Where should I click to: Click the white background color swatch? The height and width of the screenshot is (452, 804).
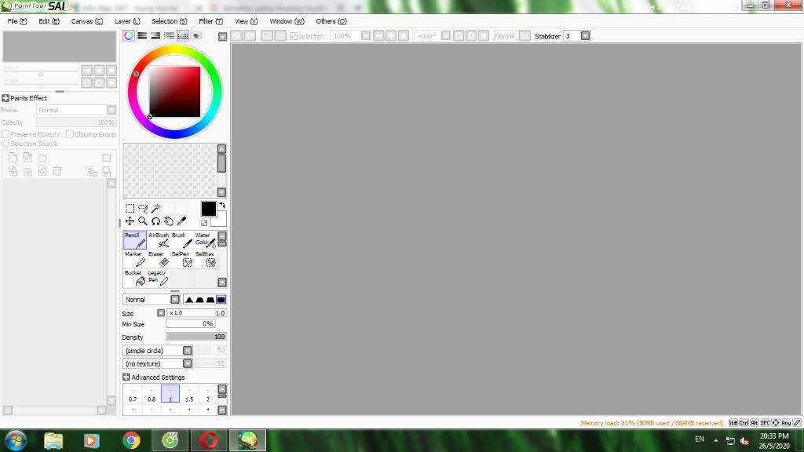coord(221,221)
